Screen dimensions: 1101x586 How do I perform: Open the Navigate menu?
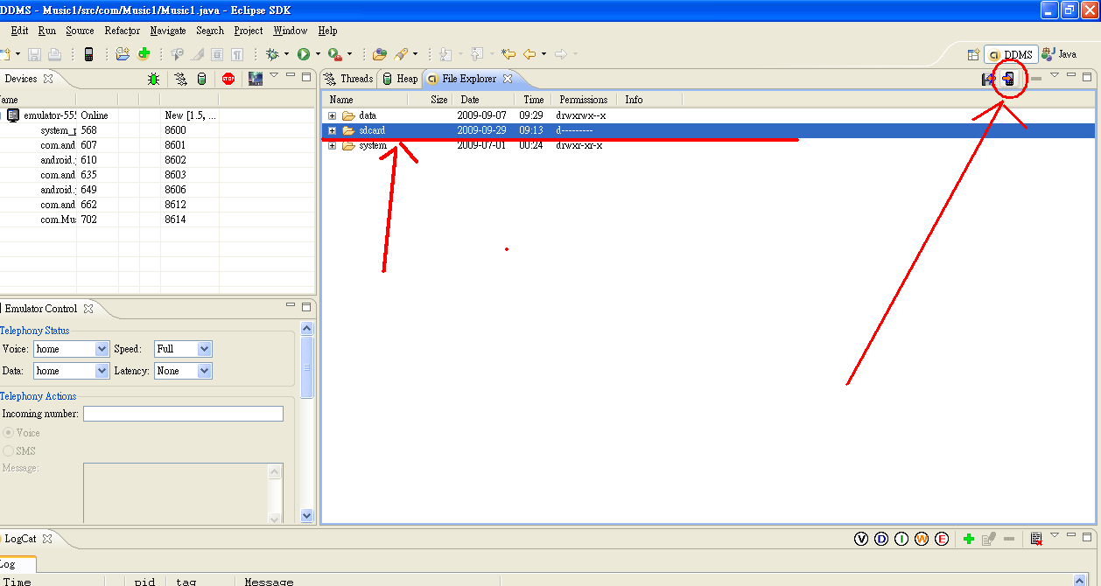[168, 31]
